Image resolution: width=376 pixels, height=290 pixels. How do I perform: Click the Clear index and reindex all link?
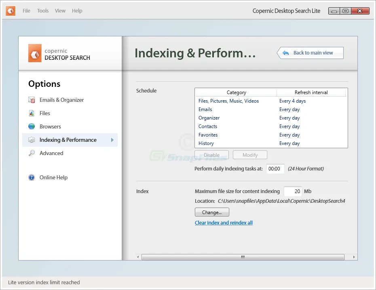[224, 223]
